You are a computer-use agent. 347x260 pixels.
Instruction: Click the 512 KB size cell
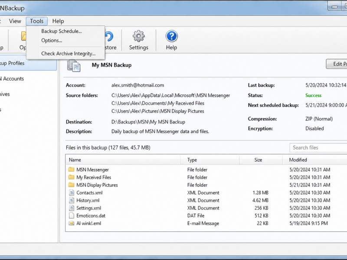(x=262, y=215)
